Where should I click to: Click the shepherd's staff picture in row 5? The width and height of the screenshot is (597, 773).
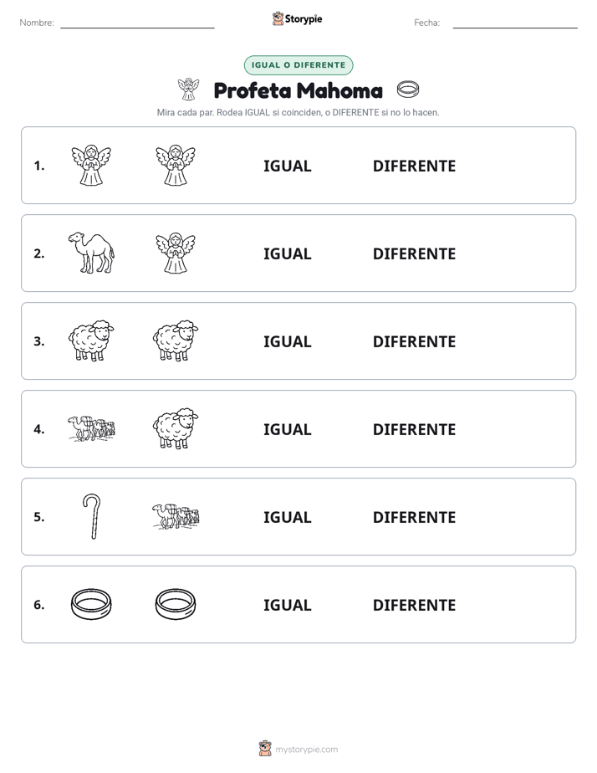point(92,517)
